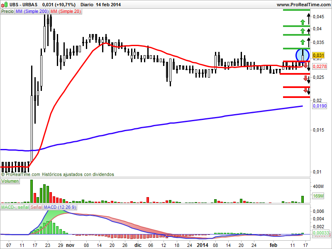Click the 29 date label on time axis
Viewport: 332px width, 249px height.
(61, 245)
